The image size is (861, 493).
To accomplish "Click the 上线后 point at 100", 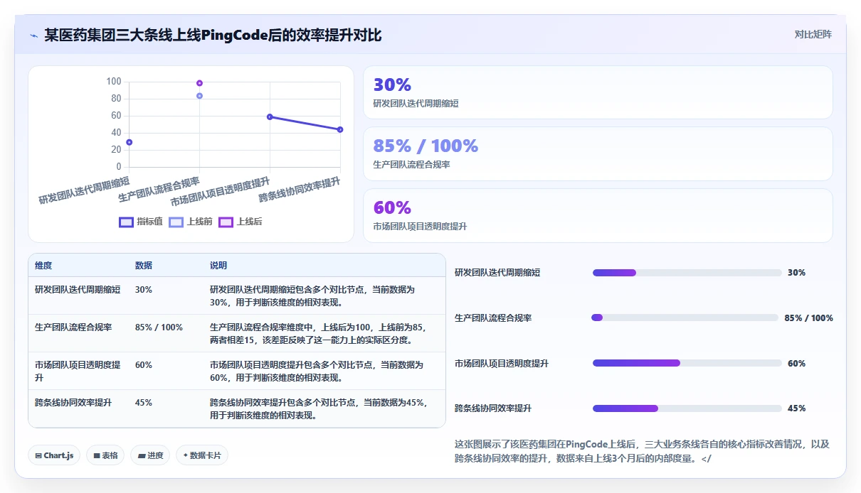I will (199, 83).
